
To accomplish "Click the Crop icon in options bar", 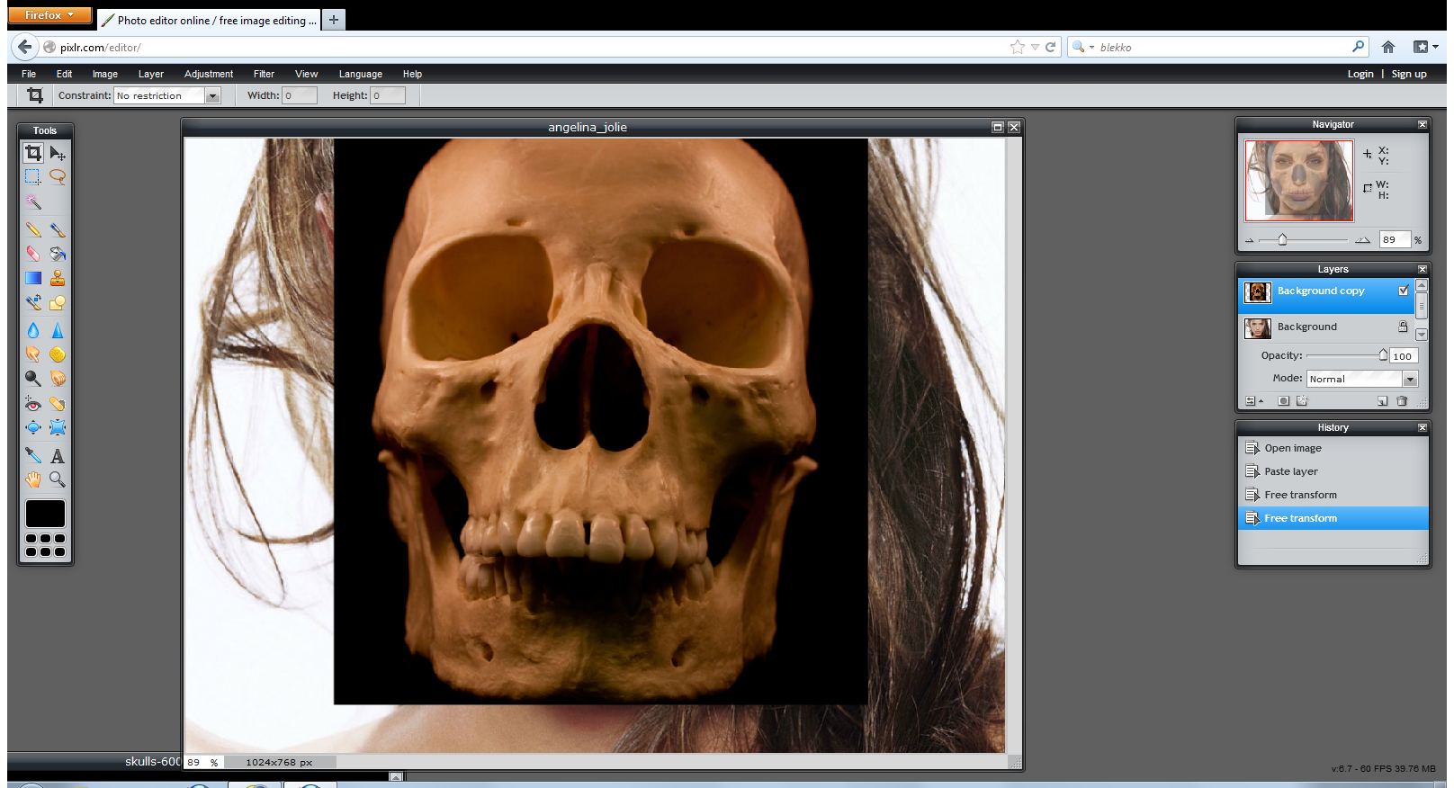I will pyautogui.click(x=35, y=95).
